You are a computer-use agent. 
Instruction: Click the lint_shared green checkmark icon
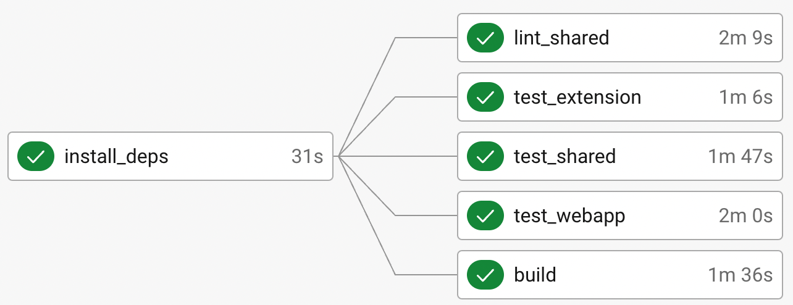pyautogui.click(x=485, y=38)
